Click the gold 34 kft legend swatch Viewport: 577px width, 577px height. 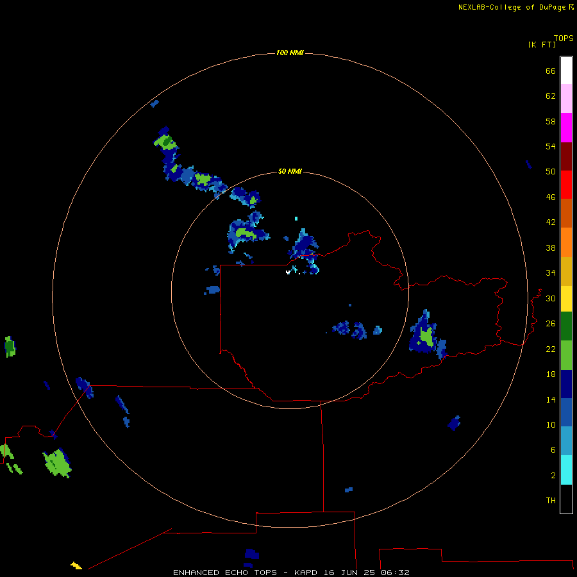click(x=566, y=271)
